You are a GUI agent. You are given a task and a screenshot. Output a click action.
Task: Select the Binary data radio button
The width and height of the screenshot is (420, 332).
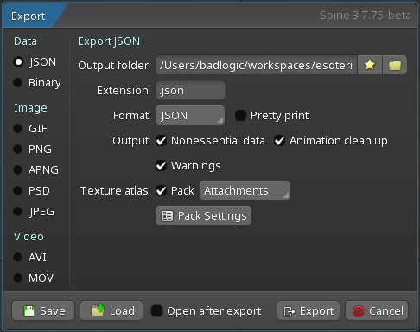(18, 83)
